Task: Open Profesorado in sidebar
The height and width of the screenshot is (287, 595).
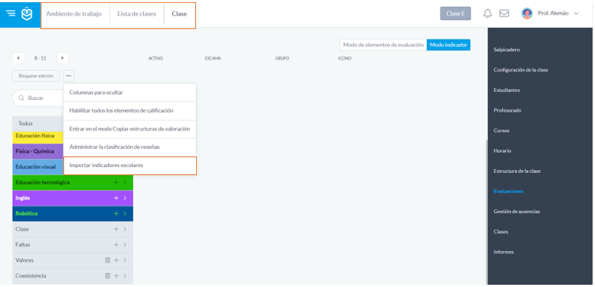Action: [507, 110]
